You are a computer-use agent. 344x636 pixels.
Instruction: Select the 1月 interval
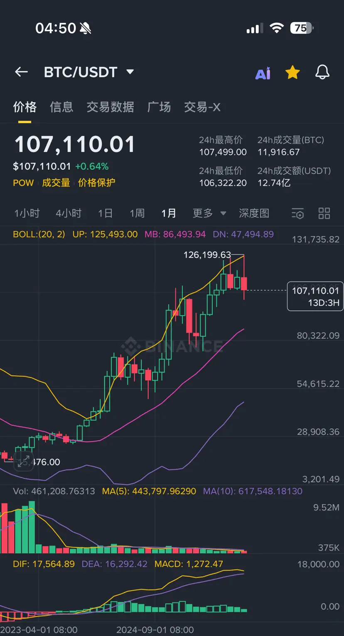(x=169, y=213)
